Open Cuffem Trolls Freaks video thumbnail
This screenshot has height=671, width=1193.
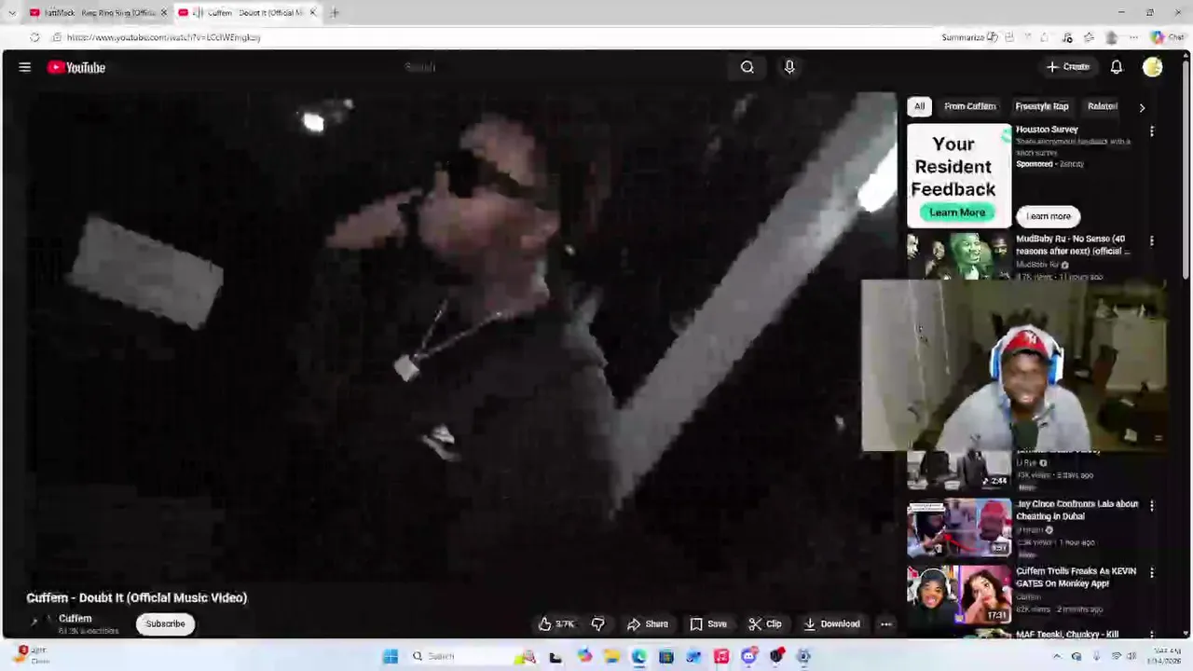[959, 595]
